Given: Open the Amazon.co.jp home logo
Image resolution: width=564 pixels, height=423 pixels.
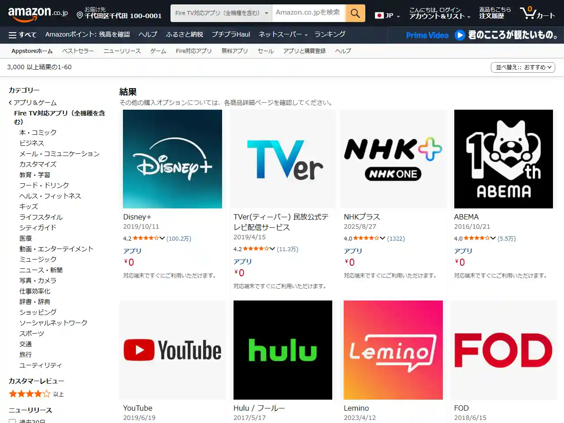Looking at the screenshot, I should 38,14.
